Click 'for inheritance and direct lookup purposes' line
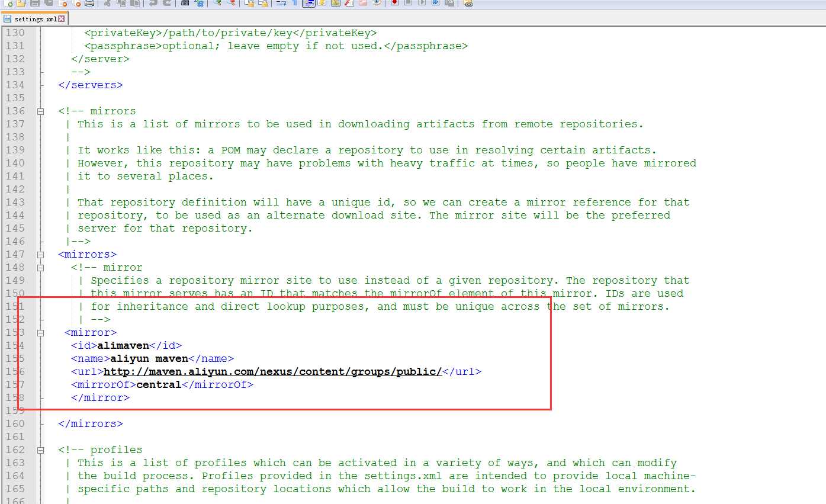Screen dimensions: 826x504 coord(374,306)
